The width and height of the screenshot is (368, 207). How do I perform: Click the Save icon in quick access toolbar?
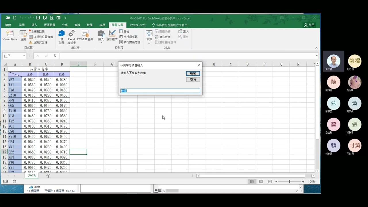(x=38, y=18)
